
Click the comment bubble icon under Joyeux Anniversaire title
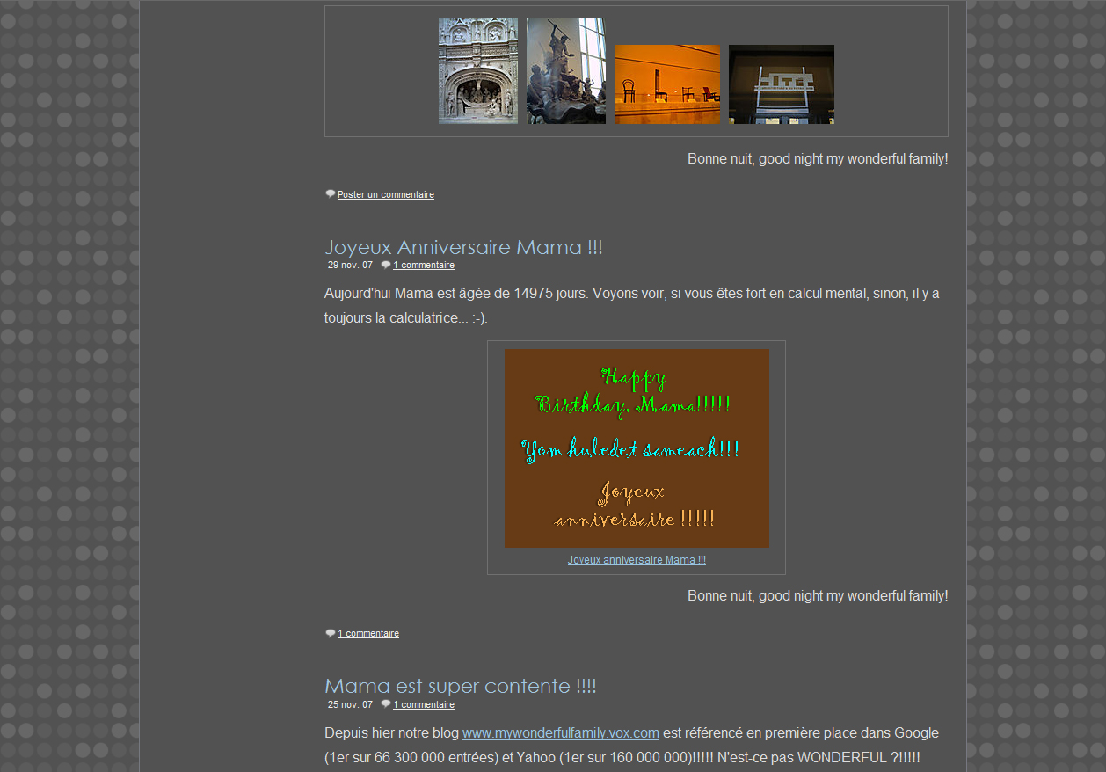385,265
